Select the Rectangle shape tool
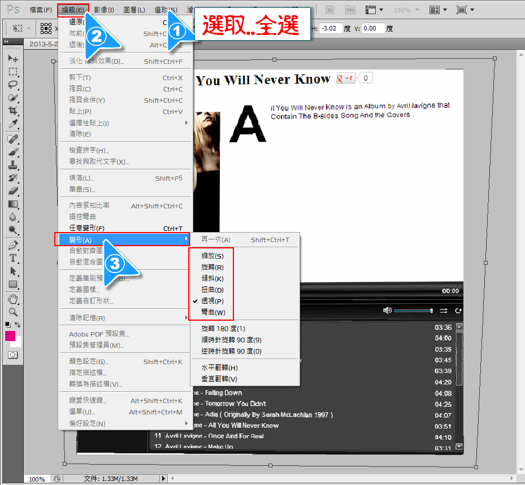This screenshot has width=525, height=485. pyautogui.click(x=13, y=285)
